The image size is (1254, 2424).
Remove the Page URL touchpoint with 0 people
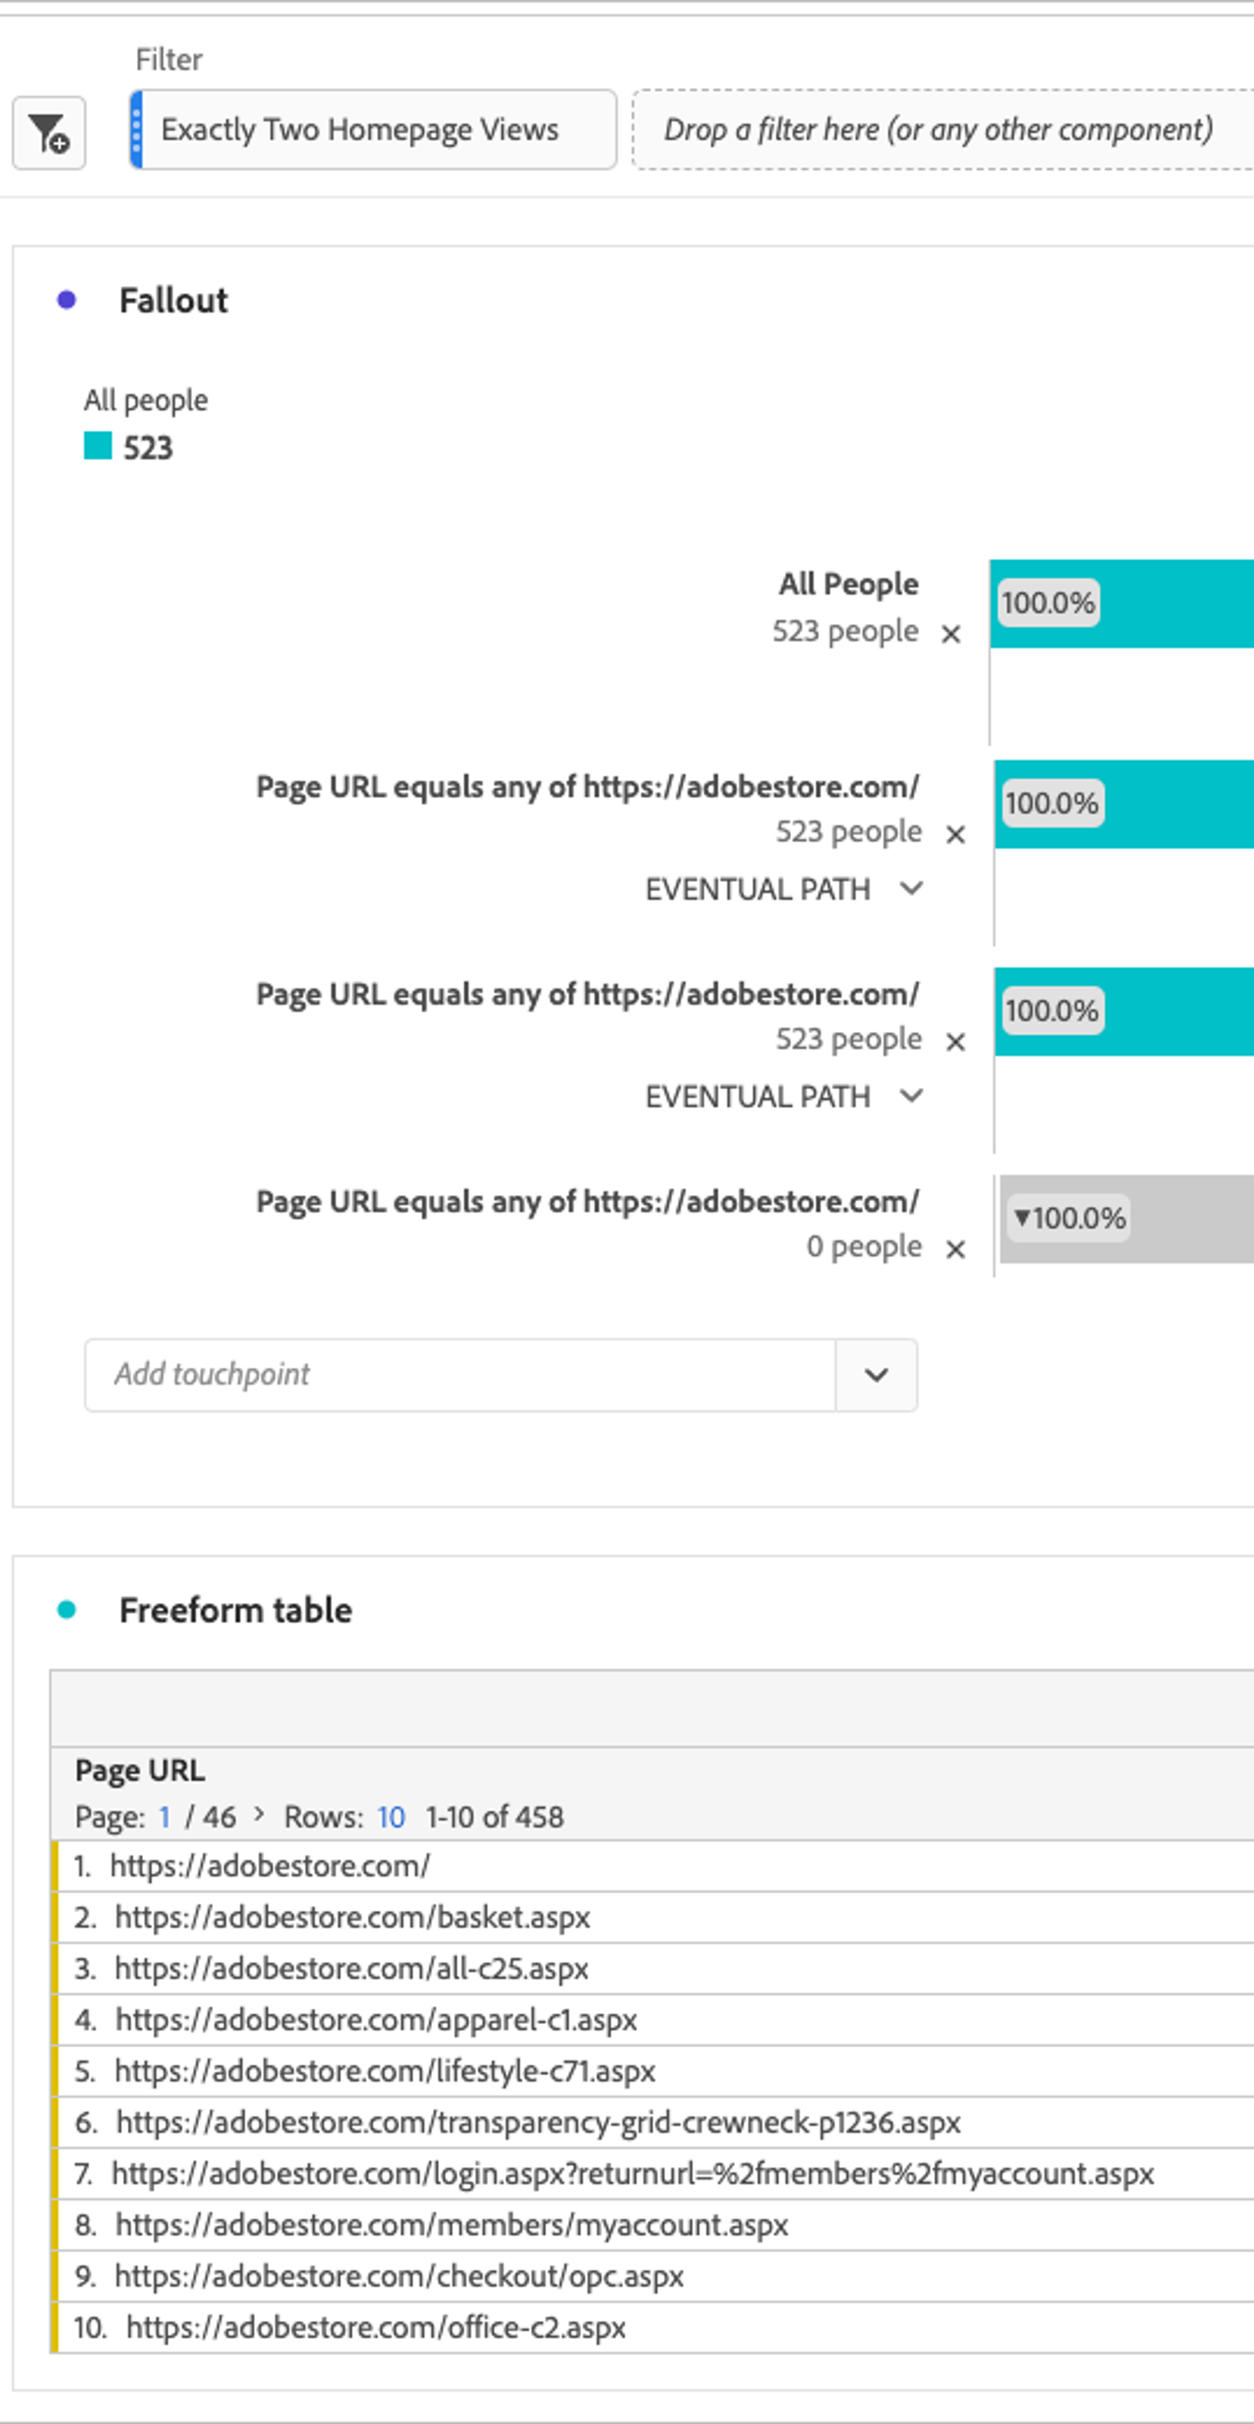tap(956, 1250)
